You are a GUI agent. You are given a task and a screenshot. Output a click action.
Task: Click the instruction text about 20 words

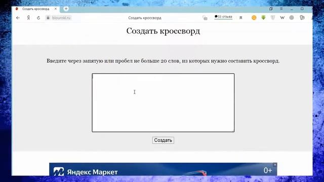point(163,61)
